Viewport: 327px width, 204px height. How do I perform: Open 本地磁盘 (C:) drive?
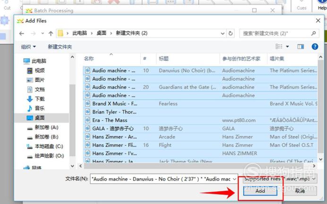[45, 146]
